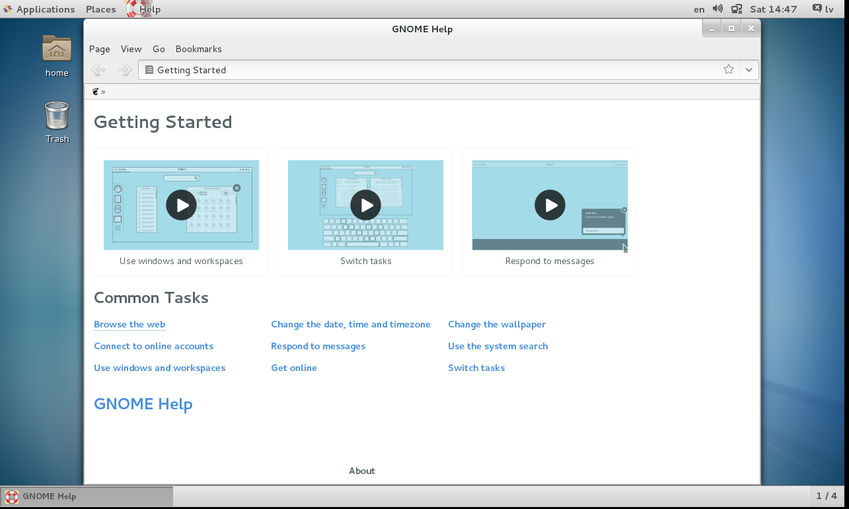Open the home folder desktop icon
The width and height of the screenshot is (849, 509).
pos(57,55)
